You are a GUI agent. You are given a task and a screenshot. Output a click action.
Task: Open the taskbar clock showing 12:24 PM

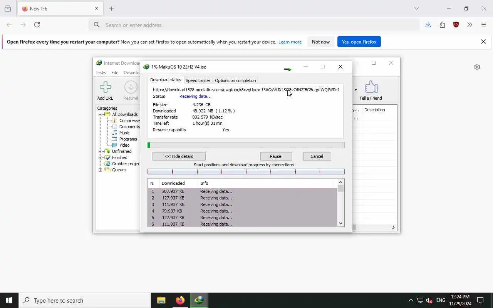460,300
